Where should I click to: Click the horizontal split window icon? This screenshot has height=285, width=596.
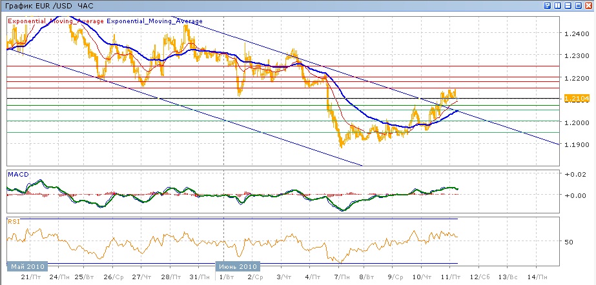pyautogui.click(x=569, y=5)
